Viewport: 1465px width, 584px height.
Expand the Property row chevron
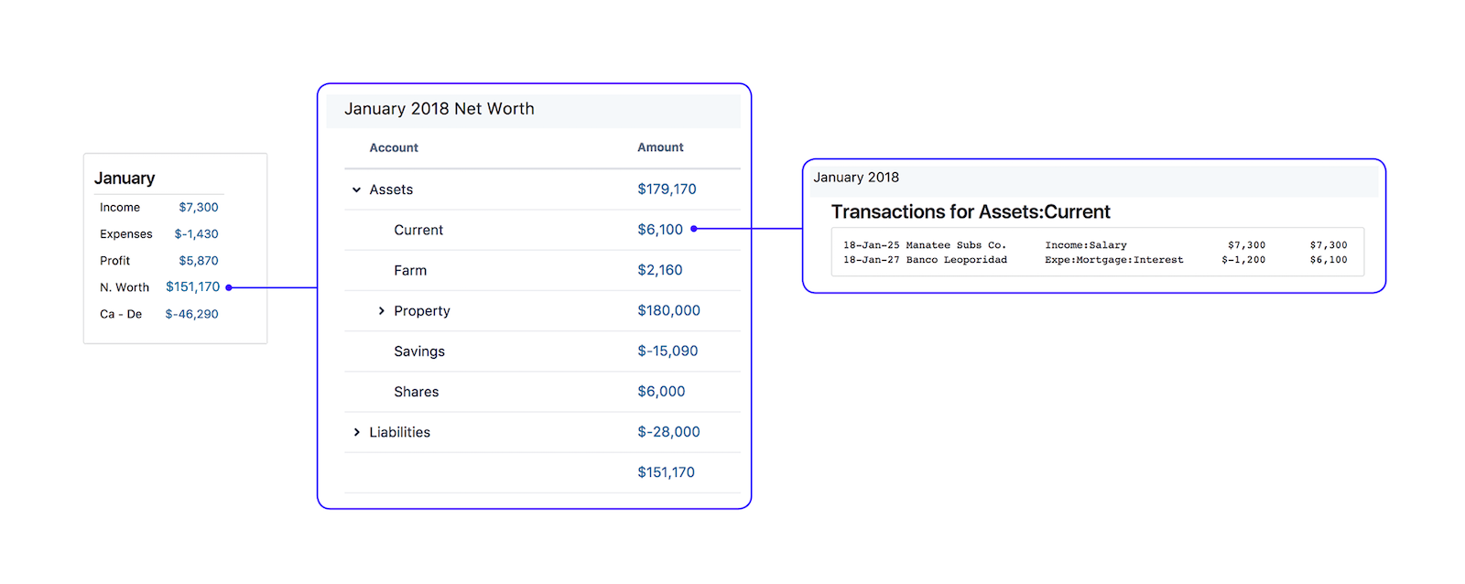(382, 311)
